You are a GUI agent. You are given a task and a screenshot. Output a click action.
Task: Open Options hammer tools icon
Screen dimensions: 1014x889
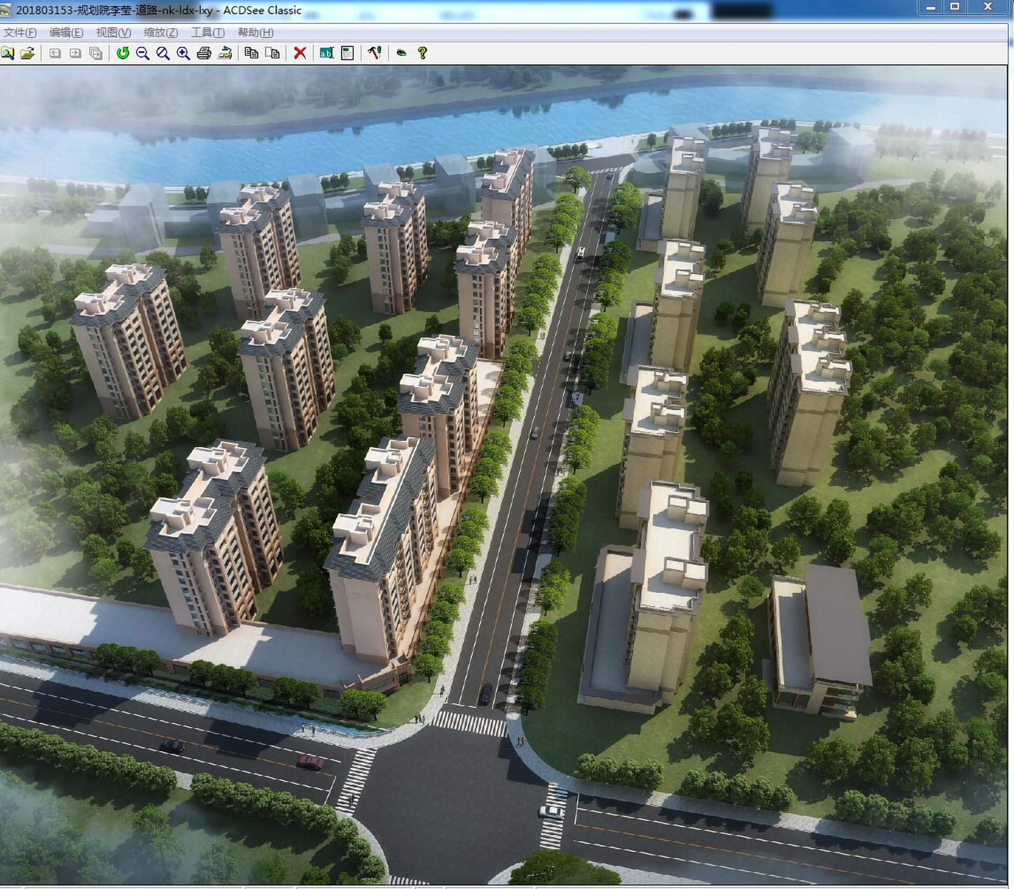[x=374, y=53]
